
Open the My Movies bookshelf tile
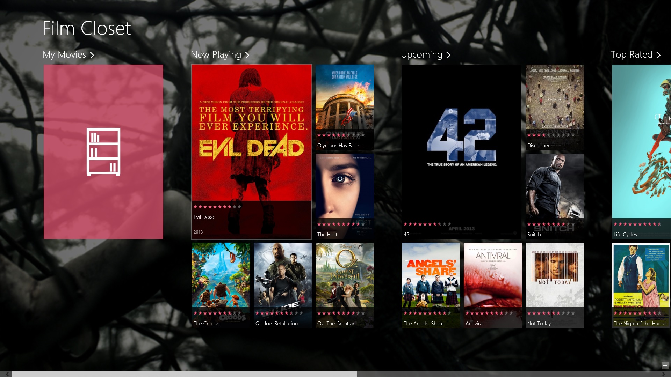click(x=103, y=151)
